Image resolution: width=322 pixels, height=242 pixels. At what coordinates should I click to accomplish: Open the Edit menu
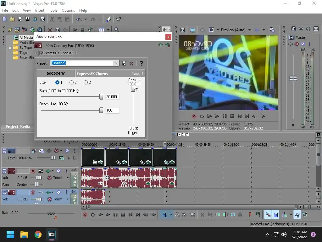15,10
